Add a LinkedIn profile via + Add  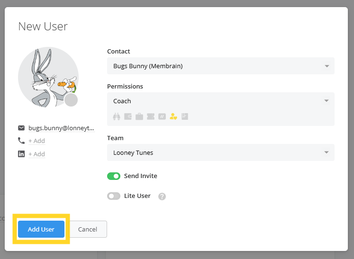tap(36, 154)
